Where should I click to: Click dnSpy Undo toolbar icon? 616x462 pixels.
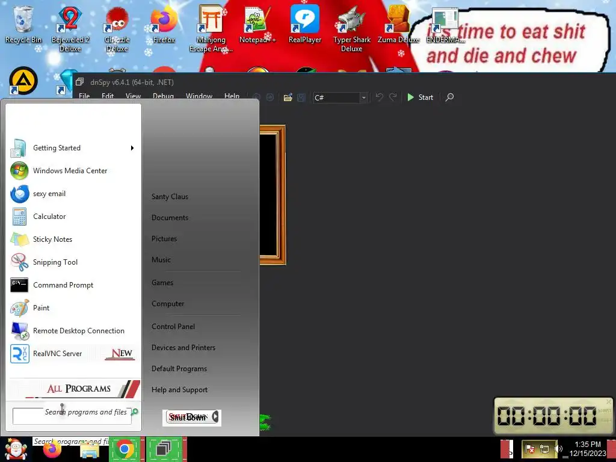tap(379, 97)
